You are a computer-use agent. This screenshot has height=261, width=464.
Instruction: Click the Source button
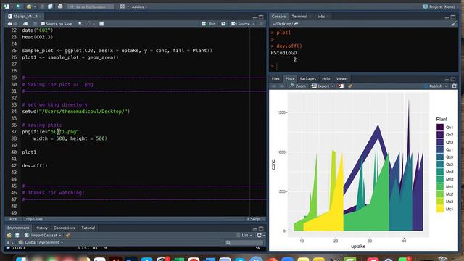tap(241, 24)
